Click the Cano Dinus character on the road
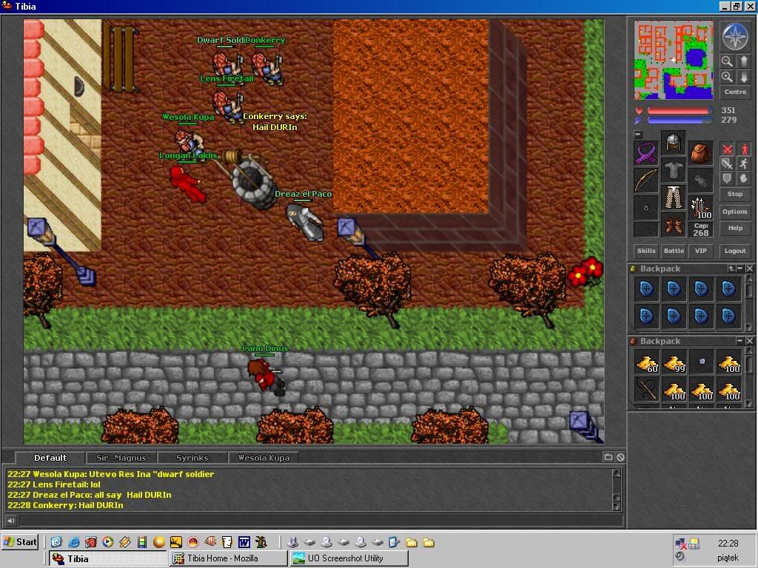The width and height of the screenshot is (758, 568). tap(266, 376)
